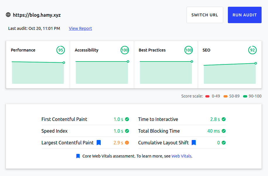
Task: Click the green checkmark next to First Contentful Paint
Action: 127,119
